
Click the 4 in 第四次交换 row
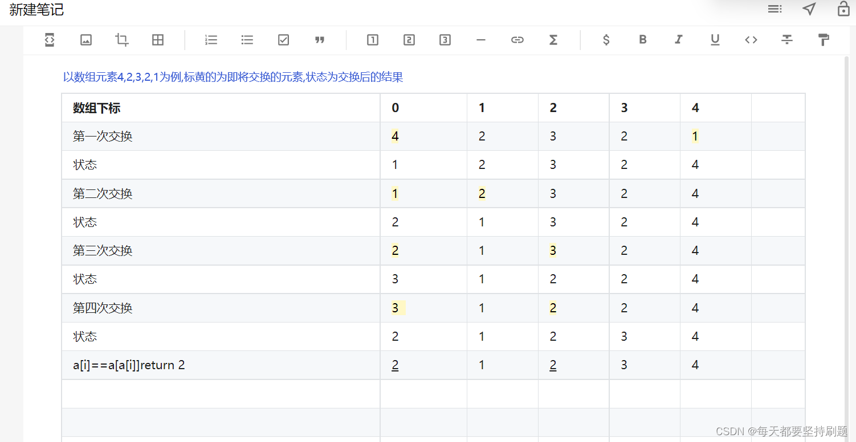click(x=695, y=308)
